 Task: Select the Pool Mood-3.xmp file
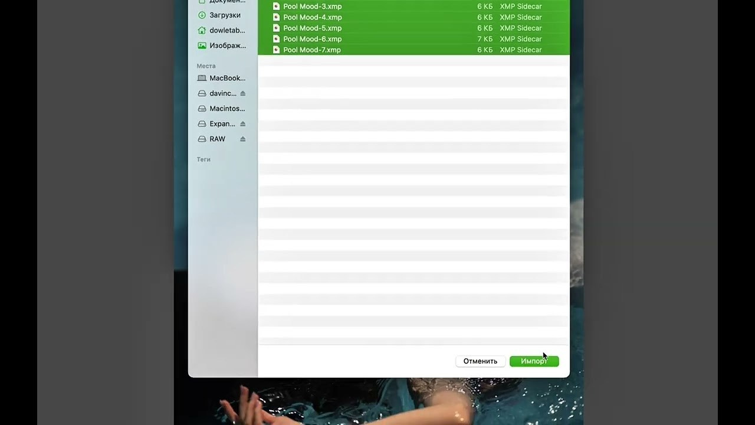click(x=312, y=6)
